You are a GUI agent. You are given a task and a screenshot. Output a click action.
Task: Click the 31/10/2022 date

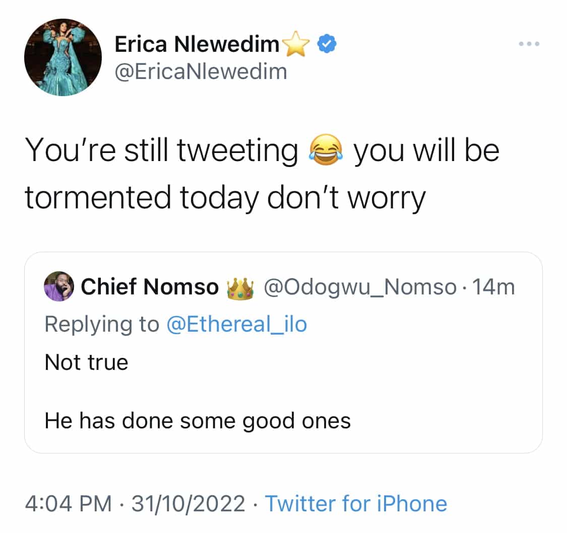coord(188,504)
